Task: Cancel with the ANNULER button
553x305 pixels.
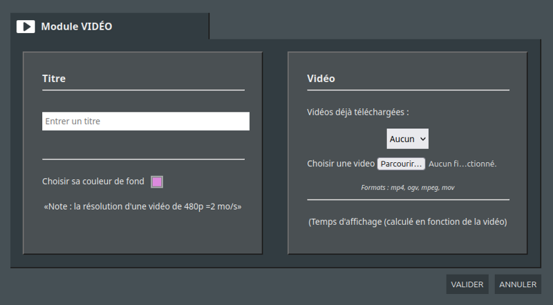Action: click(518, 284)
